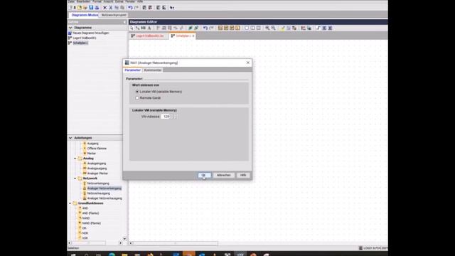Switch to Netzwerkprojekt tab
Screen dimensions: 455x256
tap(114, 15)
